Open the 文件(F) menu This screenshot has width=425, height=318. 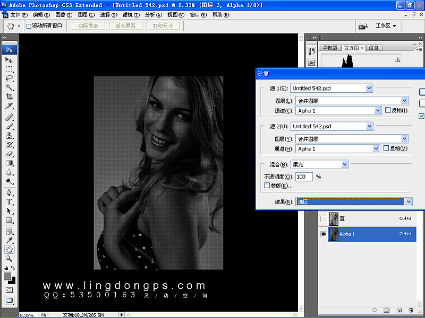(19, 15)
